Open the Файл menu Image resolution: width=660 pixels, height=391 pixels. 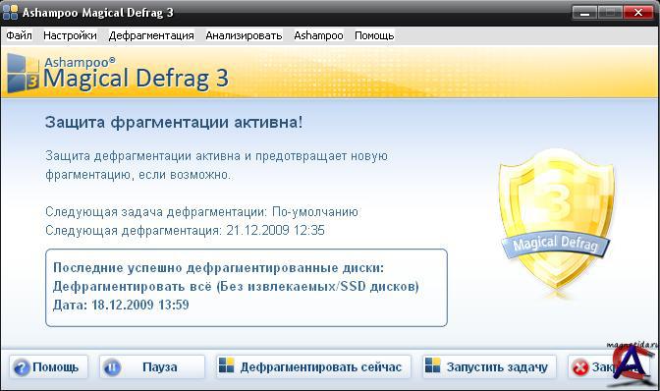click(x=19, y=35)
